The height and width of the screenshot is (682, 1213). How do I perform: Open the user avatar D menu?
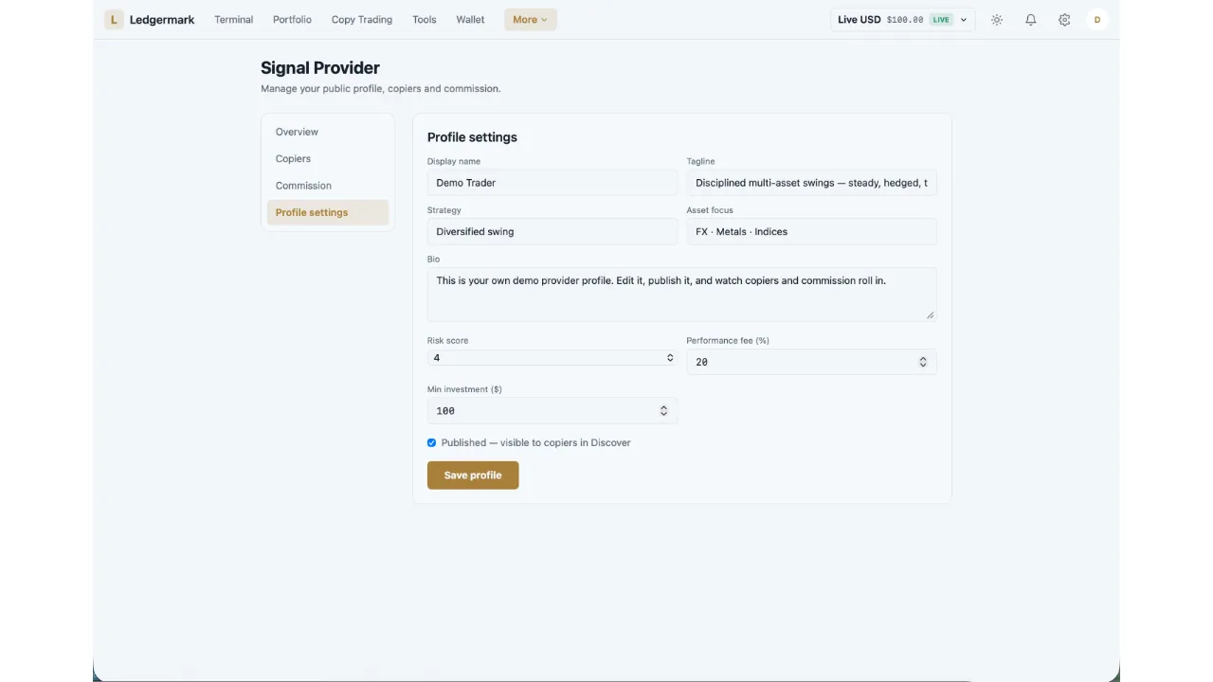[1097, 19]
